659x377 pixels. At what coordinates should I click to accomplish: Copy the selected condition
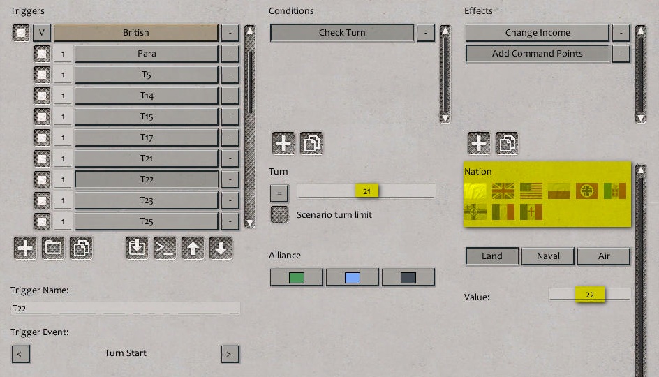311,143
